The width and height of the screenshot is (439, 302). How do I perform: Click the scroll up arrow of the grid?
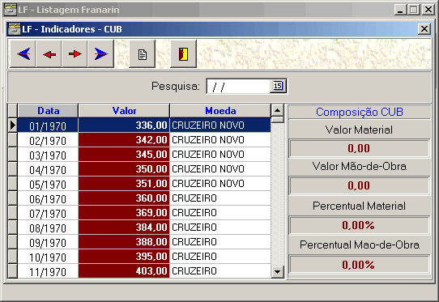pos(278,110)
